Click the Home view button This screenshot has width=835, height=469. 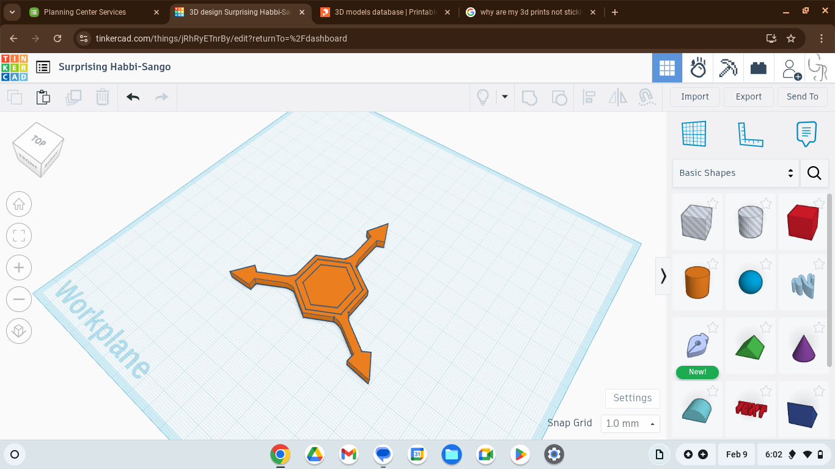[x=19, y=204]
